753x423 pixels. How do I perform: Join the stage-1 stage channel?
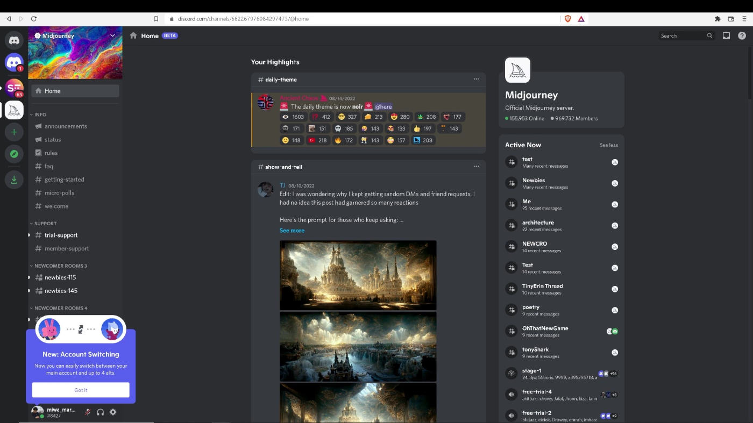coord(562,374)
